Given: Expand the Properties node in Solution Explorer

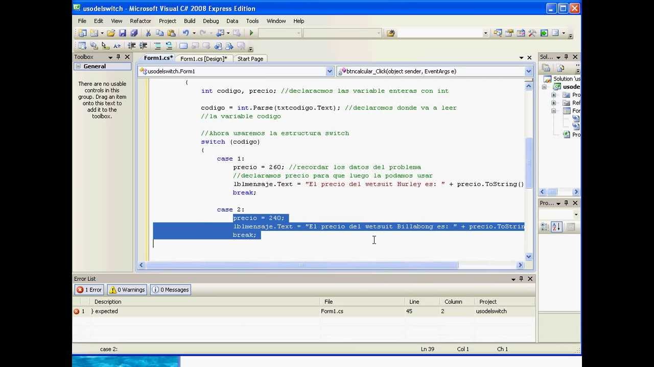Looking at the screenshot, I should [553, 95].
